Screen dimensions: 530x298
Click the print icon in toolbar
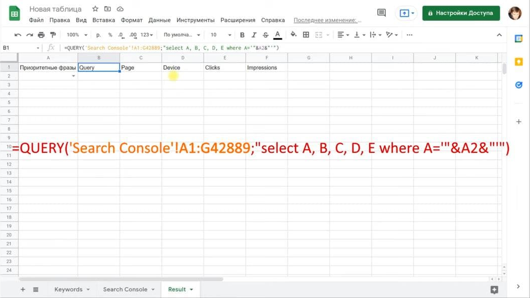[41, 35]
